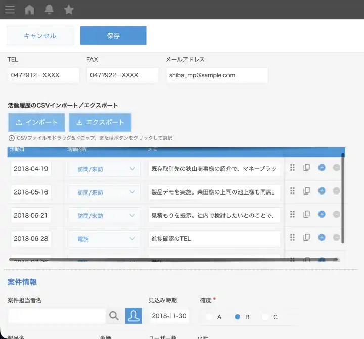
Task: Click the horizontal scrollbar of activity table
Action: click(173, 259)
